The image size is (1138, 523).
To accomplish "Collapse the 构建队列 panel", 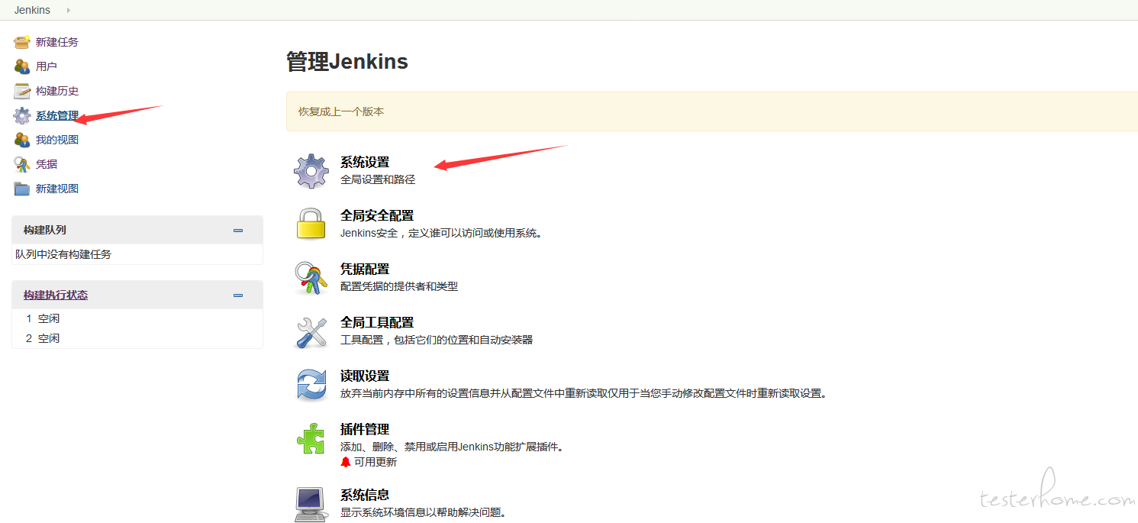I will 238,230.
